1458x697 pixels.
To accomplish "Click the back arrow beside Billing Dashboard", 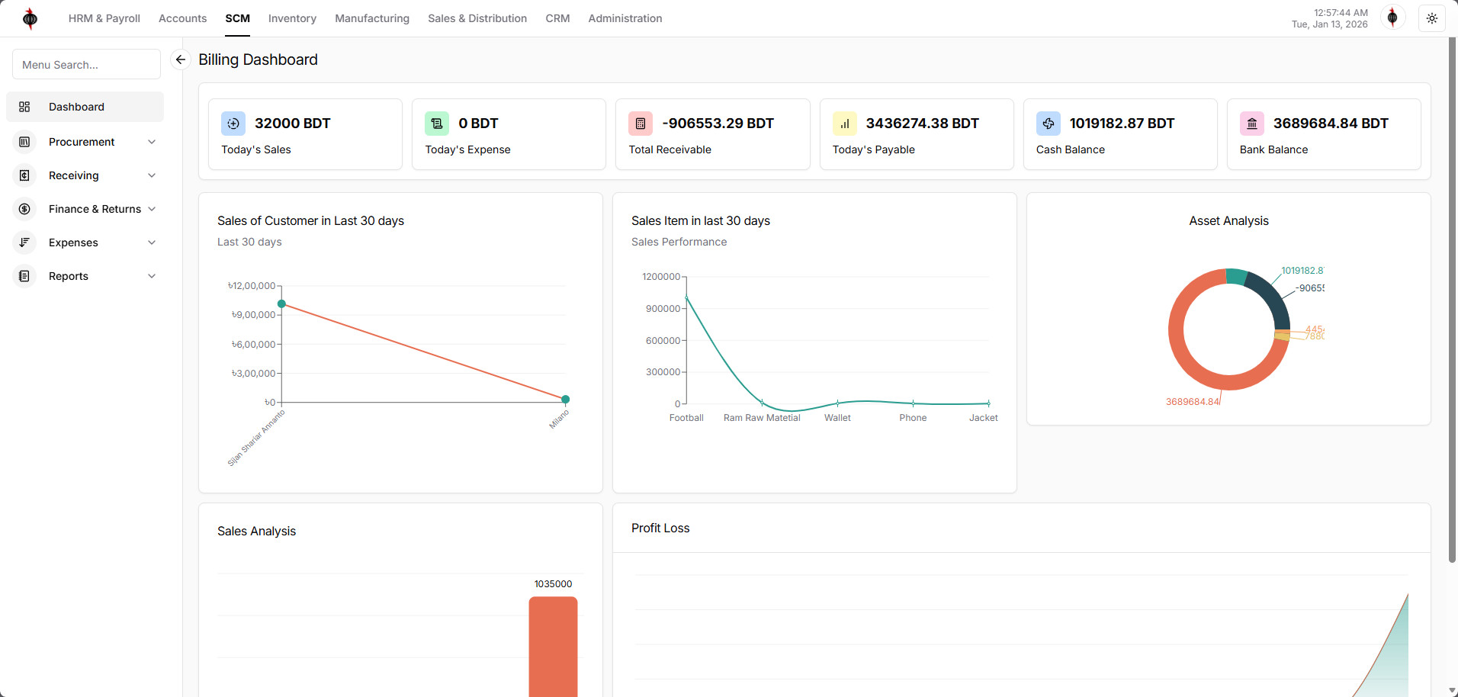I will (x=181, y=59).
